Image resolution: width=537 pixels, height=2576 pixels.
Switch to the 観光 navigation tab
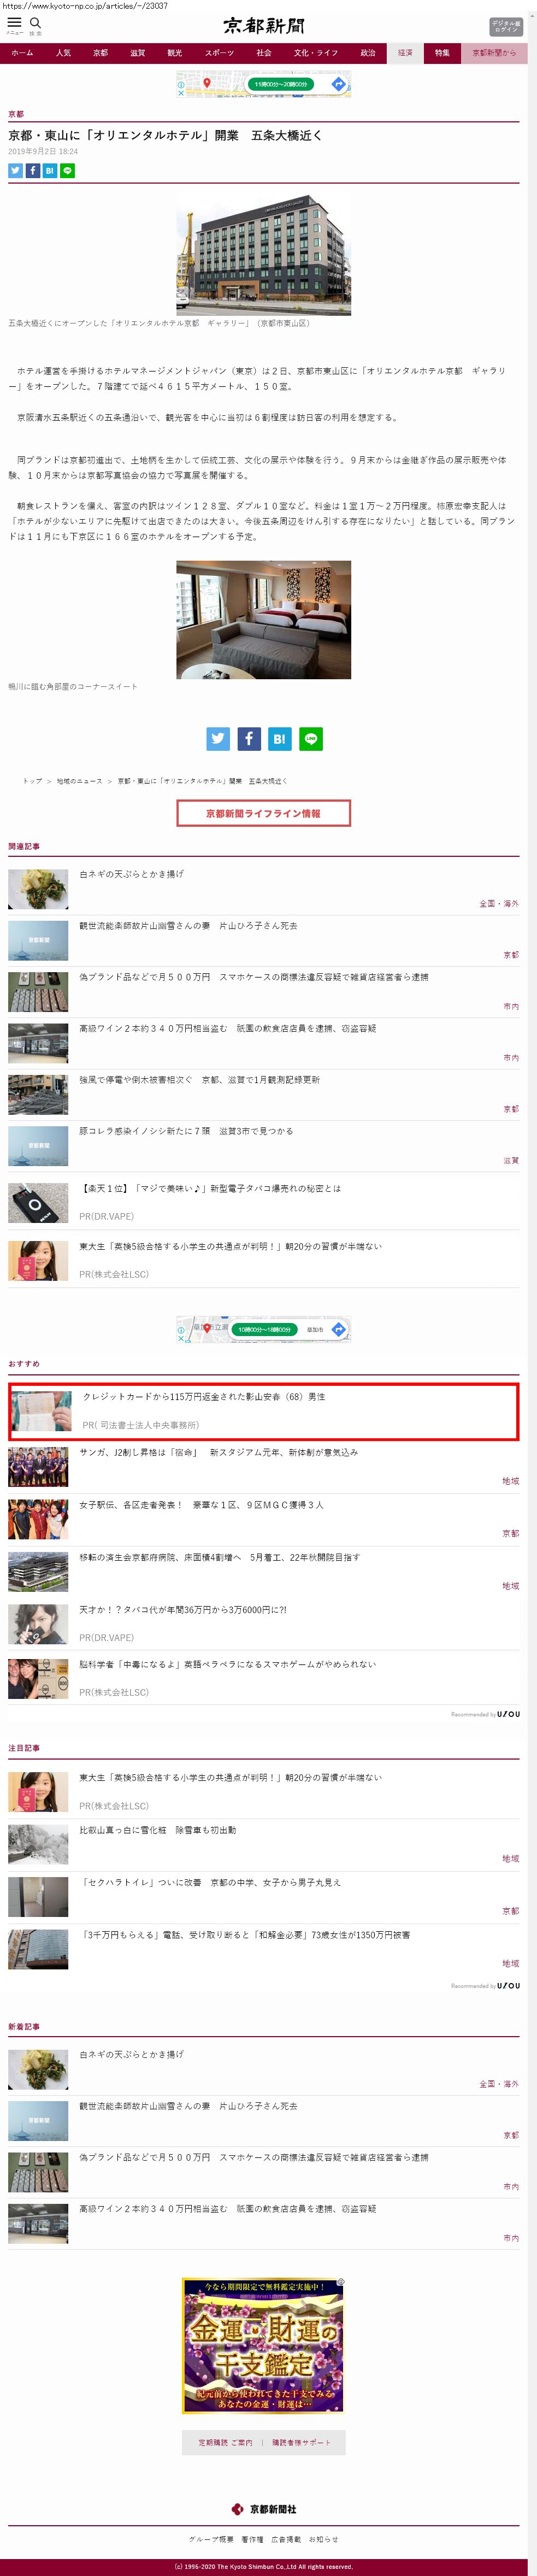click(175, 53)
